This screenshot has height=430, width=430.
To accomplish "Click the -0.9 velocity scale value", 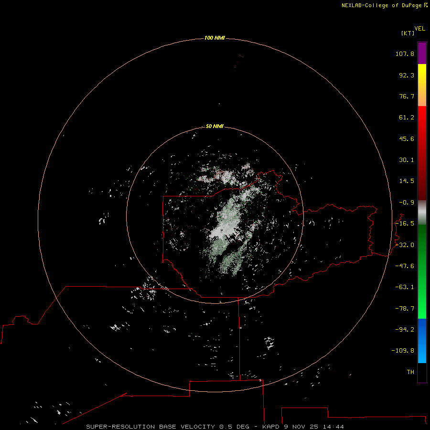I will tap(407, 203).
